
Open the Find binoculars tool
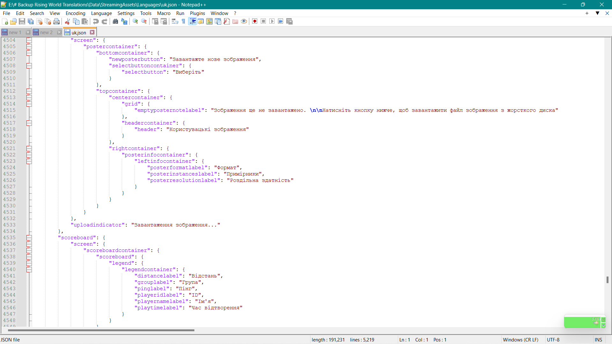pyautogui.click(x=115, y=21)
